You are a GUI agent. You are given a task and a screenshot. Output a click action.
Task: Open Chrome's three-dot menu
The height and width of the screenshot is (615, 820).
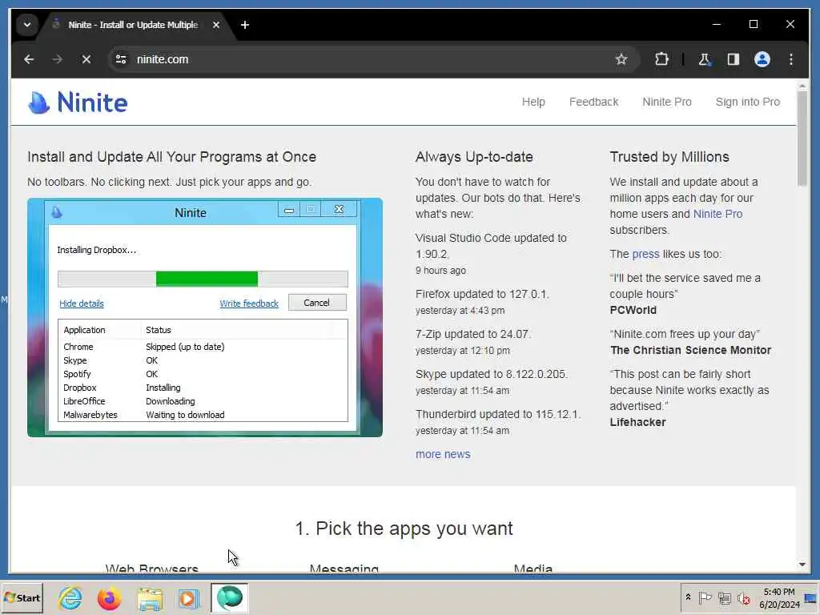tap(790, 59)
